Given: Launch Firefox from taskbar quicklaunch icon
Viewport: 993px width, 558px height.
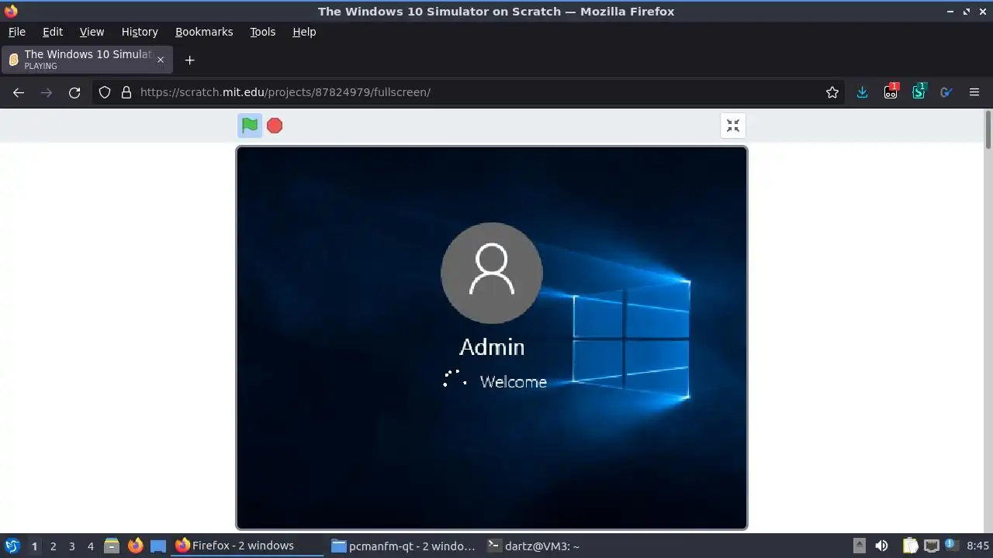Looking at the screenshot, I should coord(135,546).
